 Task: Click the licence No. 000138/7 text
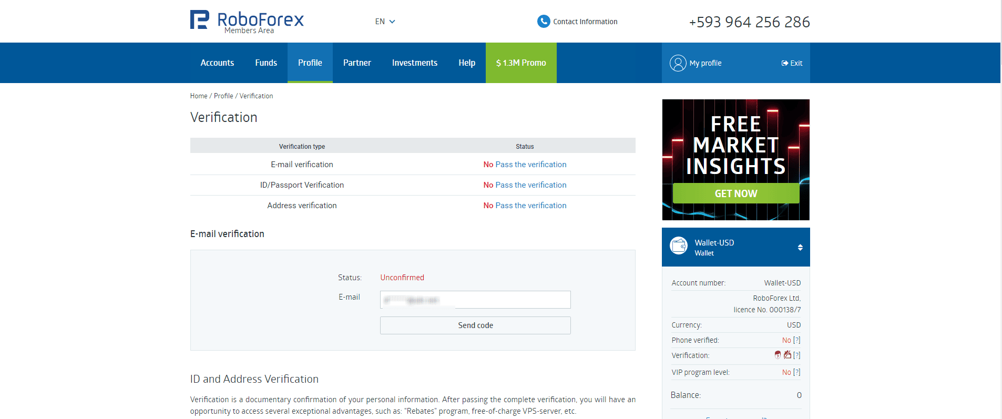pyautogui.click(x=767, y=310)
